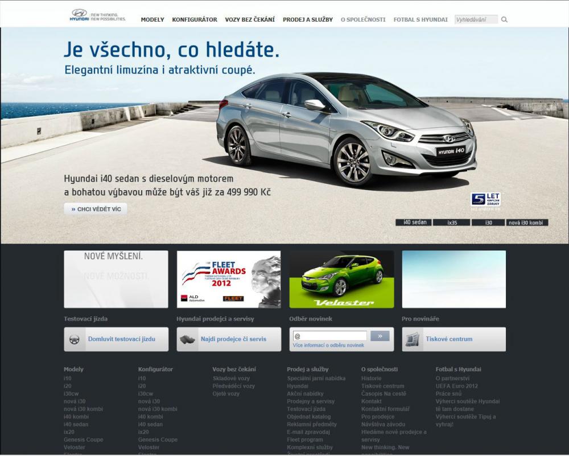The image size is (569, 456).
Task: Open the Návštěva závodu footer link
Action: tap(383, 424)
